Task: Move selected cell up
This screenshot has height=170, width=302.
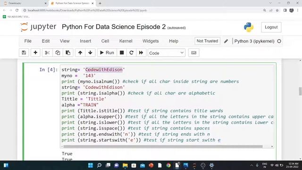Action: click(x=80, y=52)
